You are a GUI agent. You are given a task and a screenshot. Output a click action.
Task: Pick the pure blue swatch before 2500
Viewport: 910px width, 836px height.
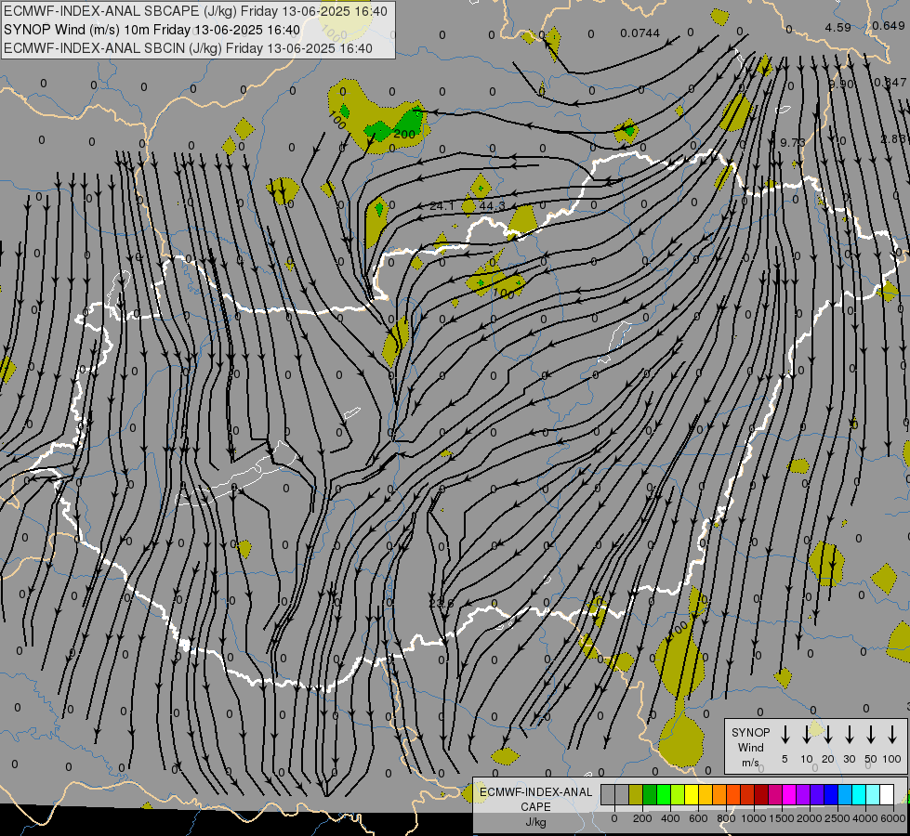(830, 794)
